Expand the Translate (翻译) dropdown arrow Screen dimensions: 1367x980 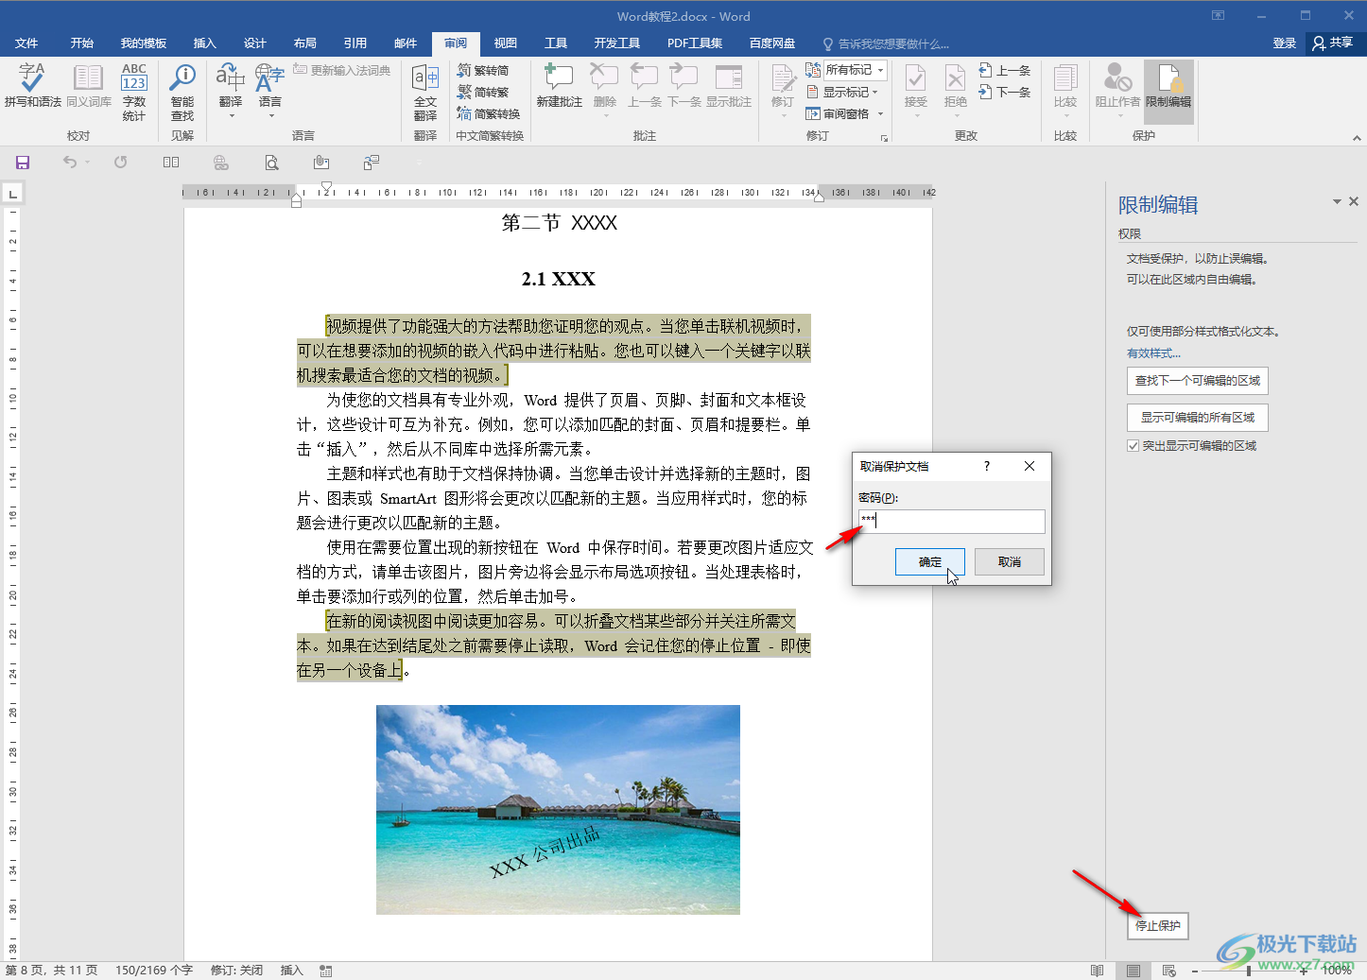(231, 116)
